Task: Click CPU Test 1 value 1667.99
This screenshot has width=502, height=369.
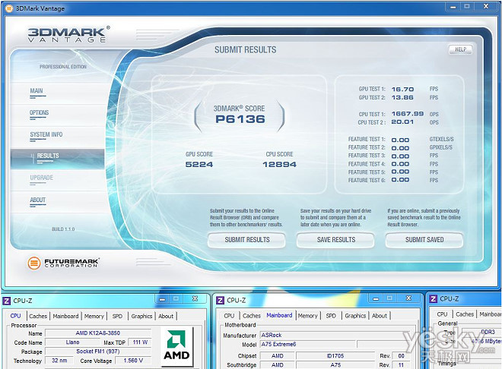Action: click(407, 114)
